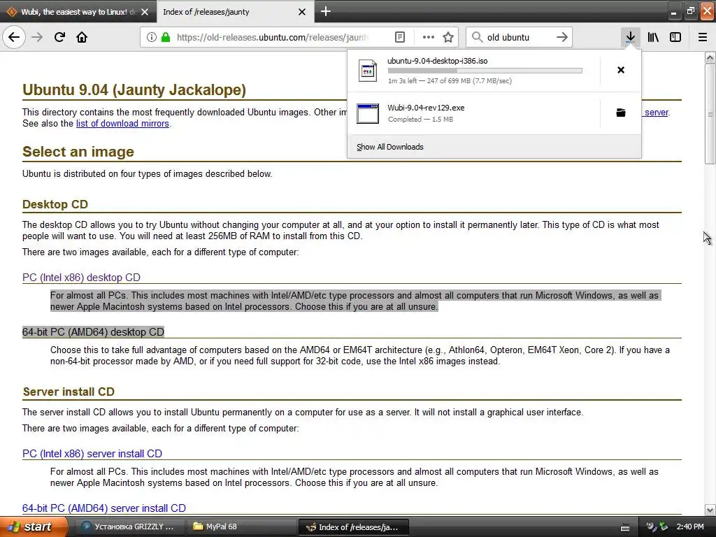Click the server link at top right
The width and height of the screenshot is (716, 537).
(656, 113)
